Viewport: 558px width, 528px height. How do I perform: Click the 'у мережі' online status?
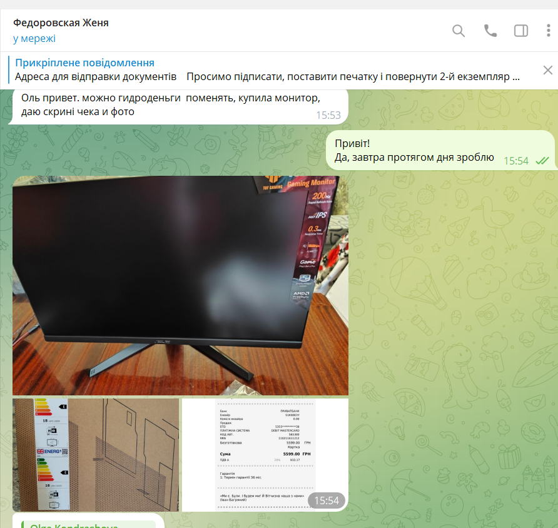point(34,38)
